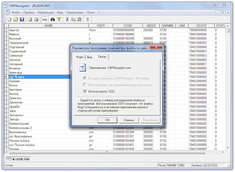Viewport: 235px width, 172px height.
Task: Open the Навигация menu
Action: (45, 12)
